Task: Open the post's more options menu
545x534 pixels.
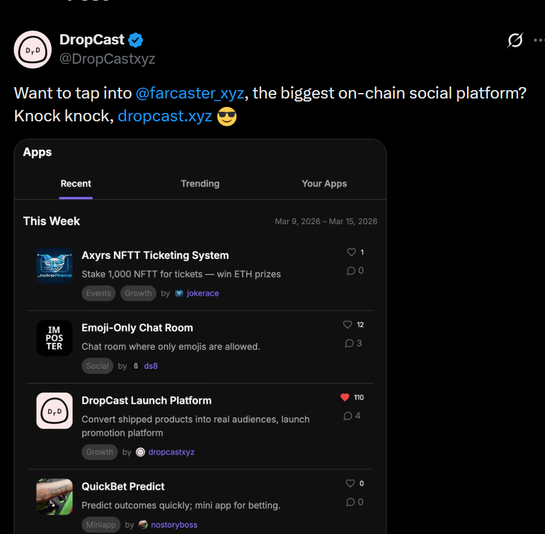Action: coord(538,40)
